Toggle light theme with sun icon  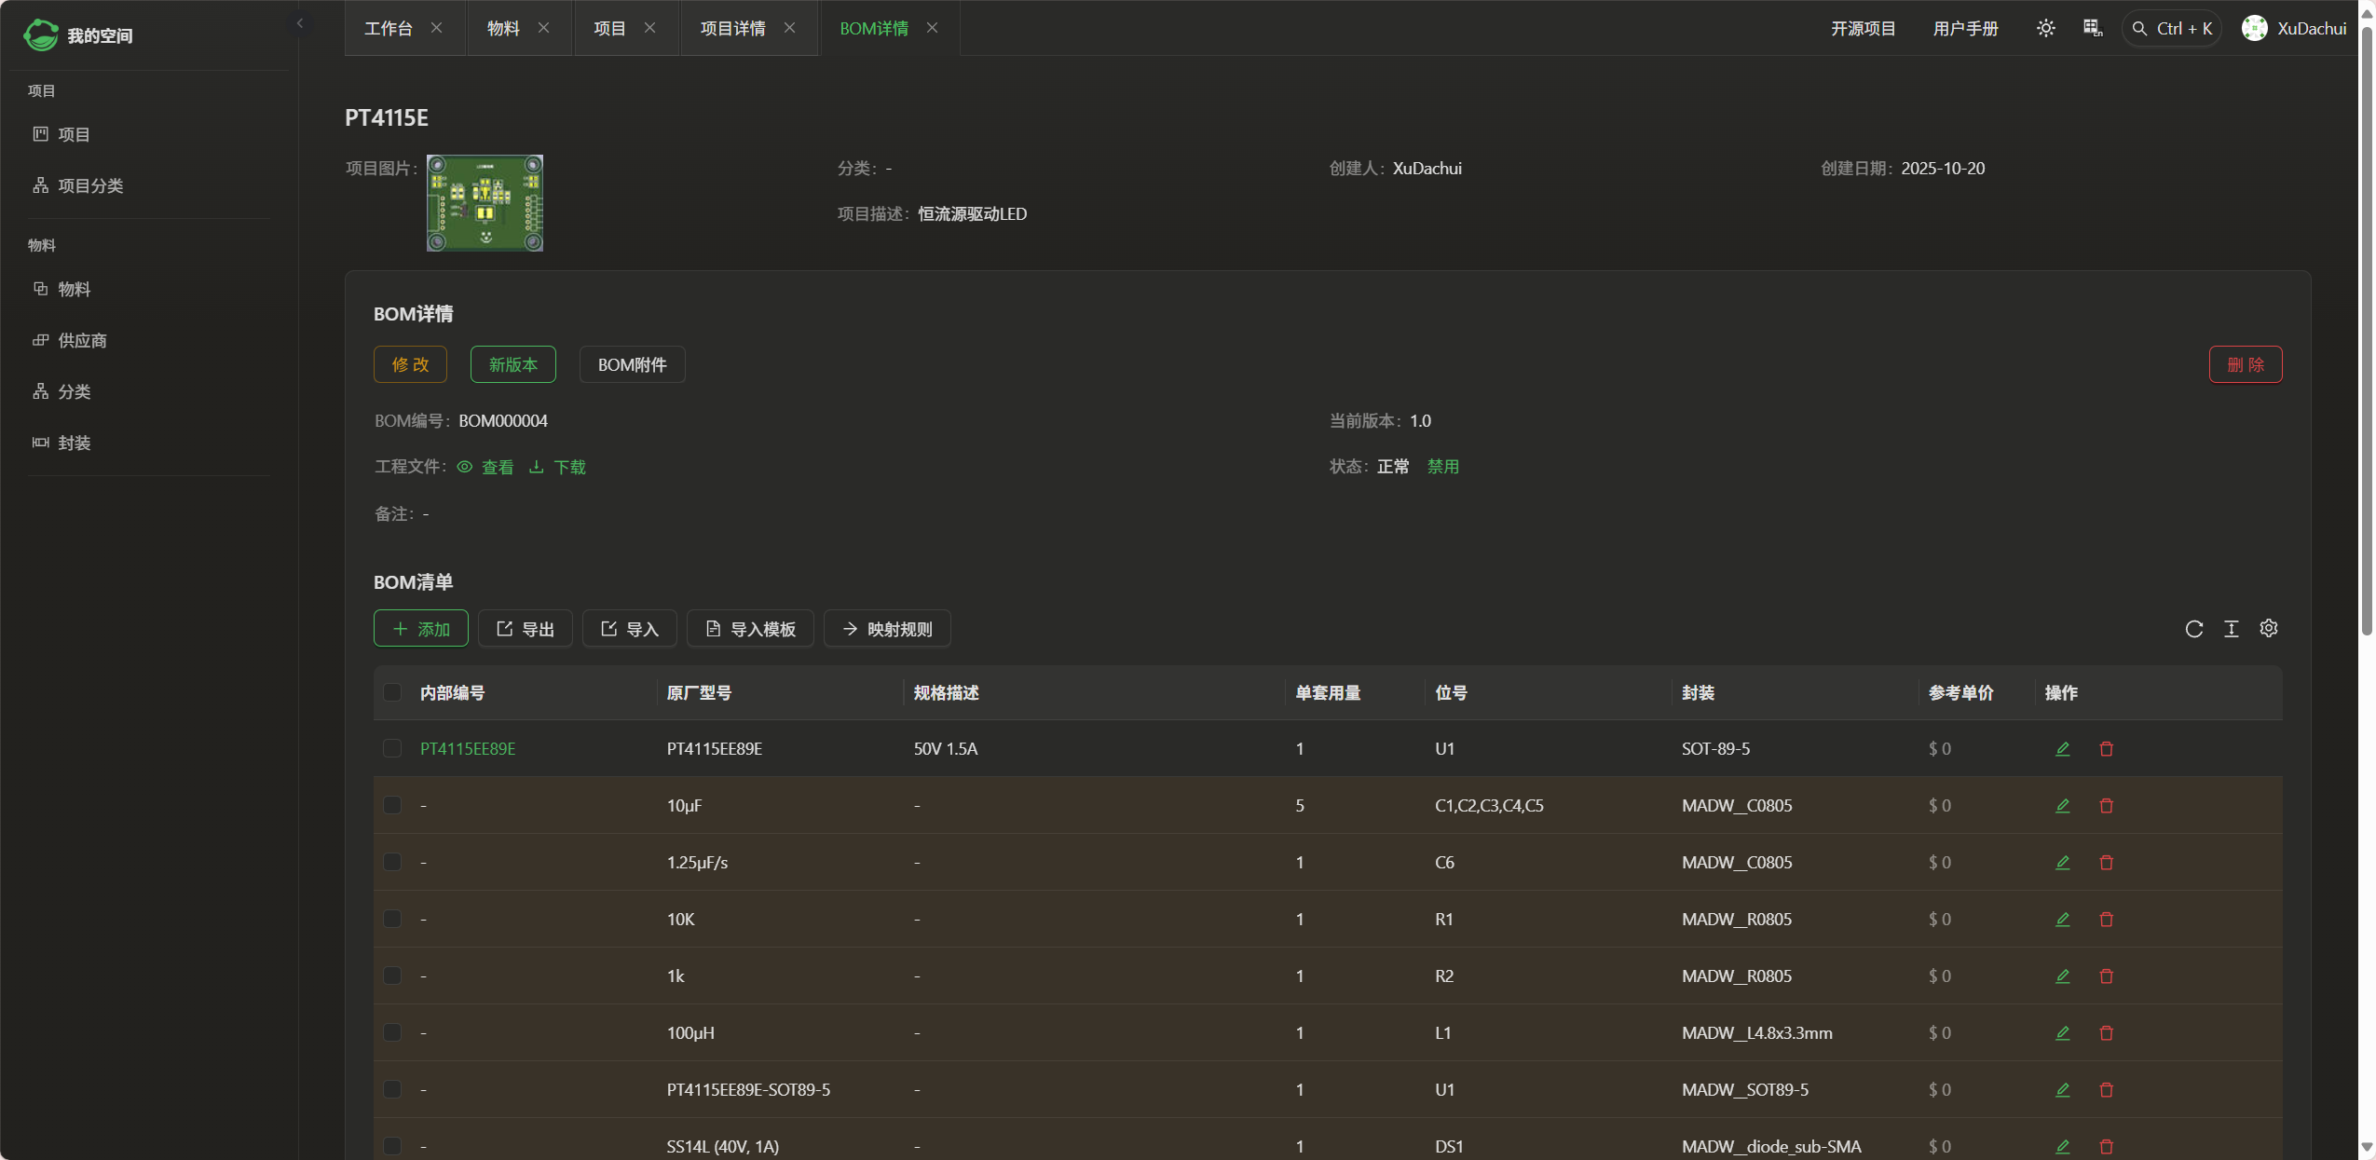2045,28
